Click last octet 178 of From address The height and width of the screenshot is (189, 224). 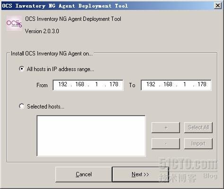point(114,84)
